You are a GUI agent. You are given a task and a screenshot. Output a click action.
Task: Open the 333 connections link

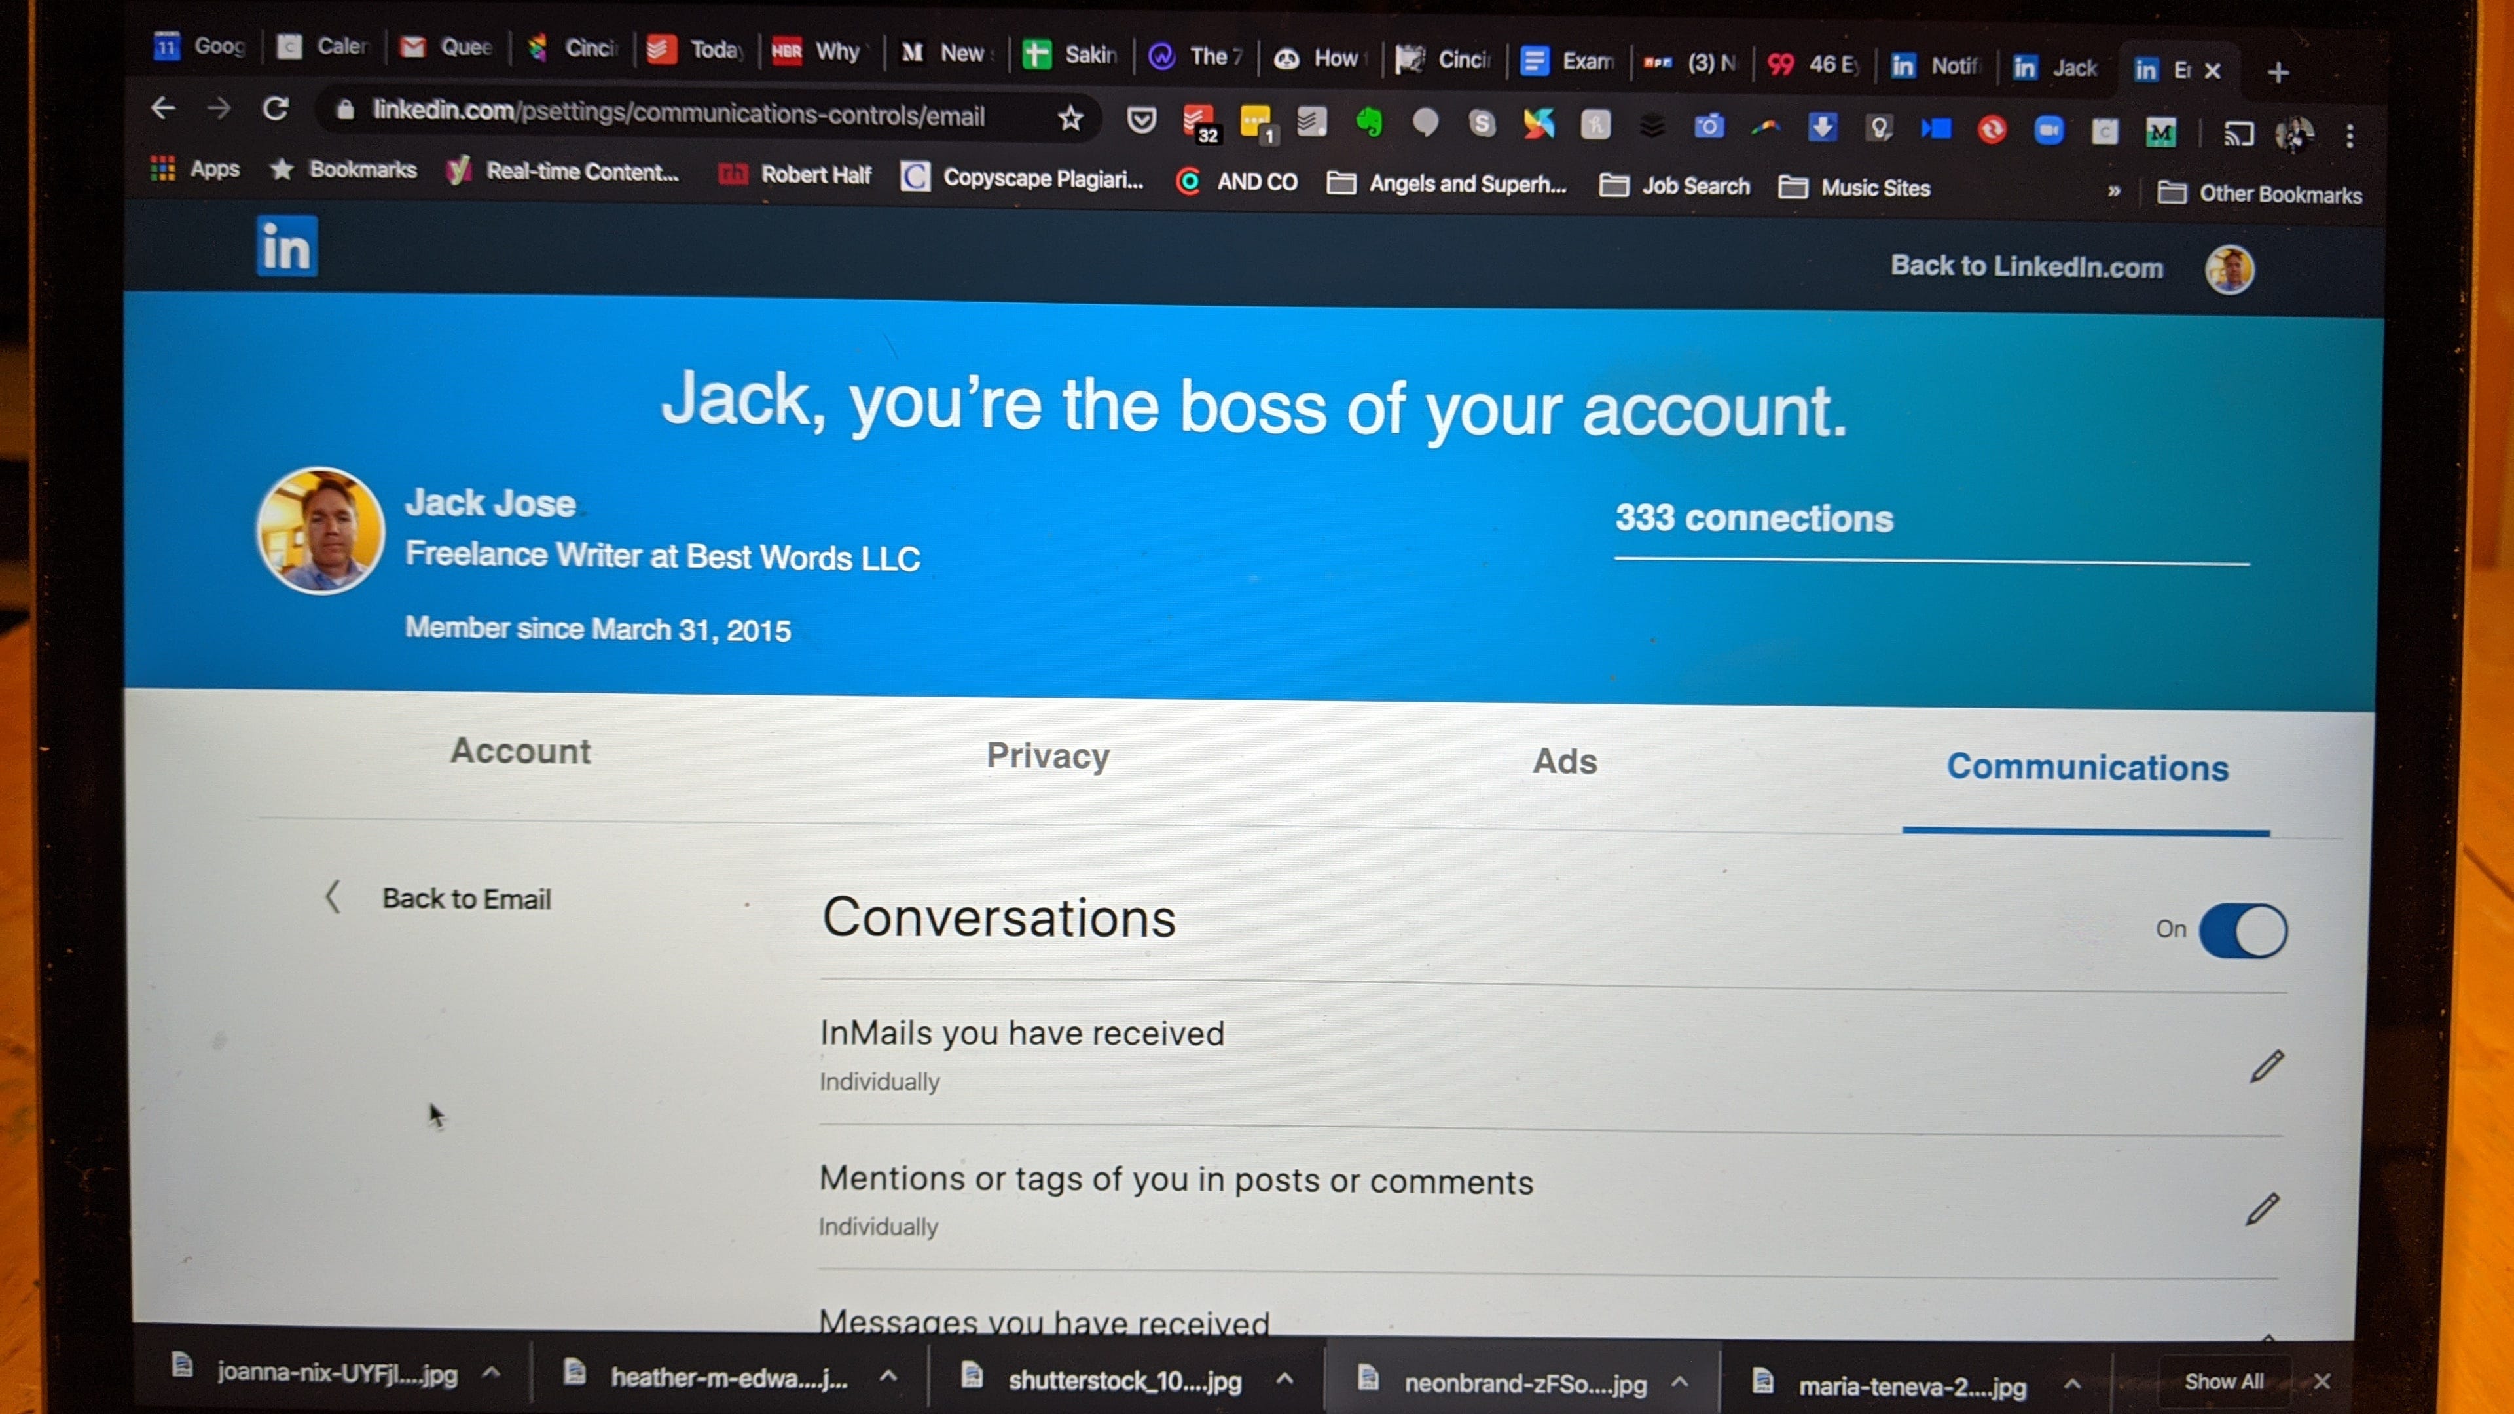click(x=1754, y=518)
